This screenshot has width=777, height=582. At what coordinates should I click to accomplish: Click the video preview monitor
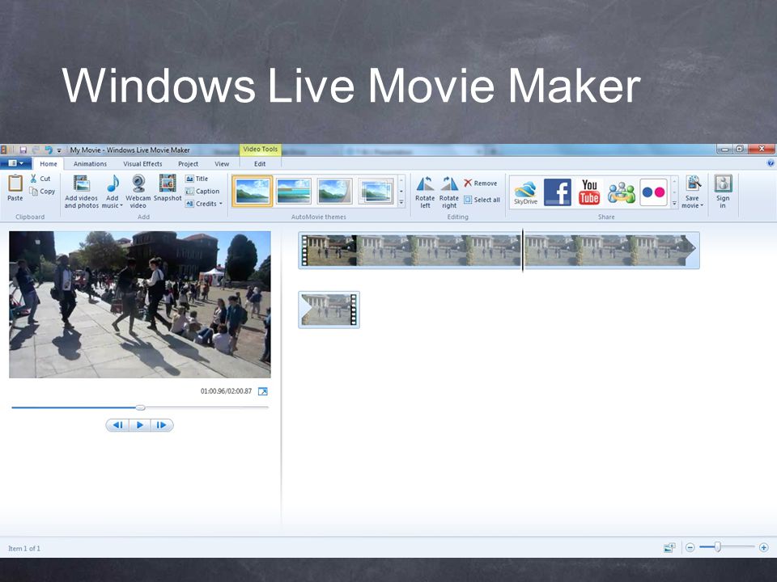coord(140,305)
